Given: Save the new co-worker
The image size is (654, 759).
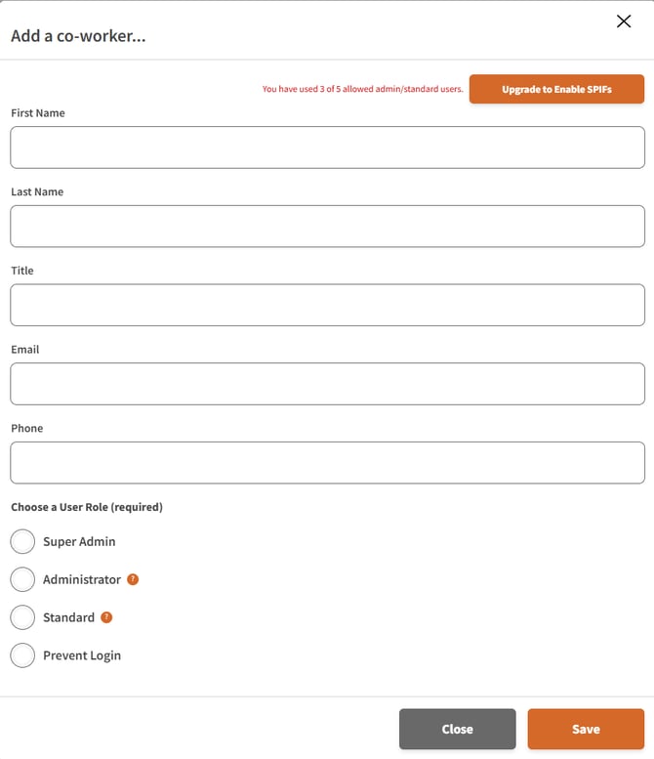Looking at the screenshot, I should (x=586, y=729).
